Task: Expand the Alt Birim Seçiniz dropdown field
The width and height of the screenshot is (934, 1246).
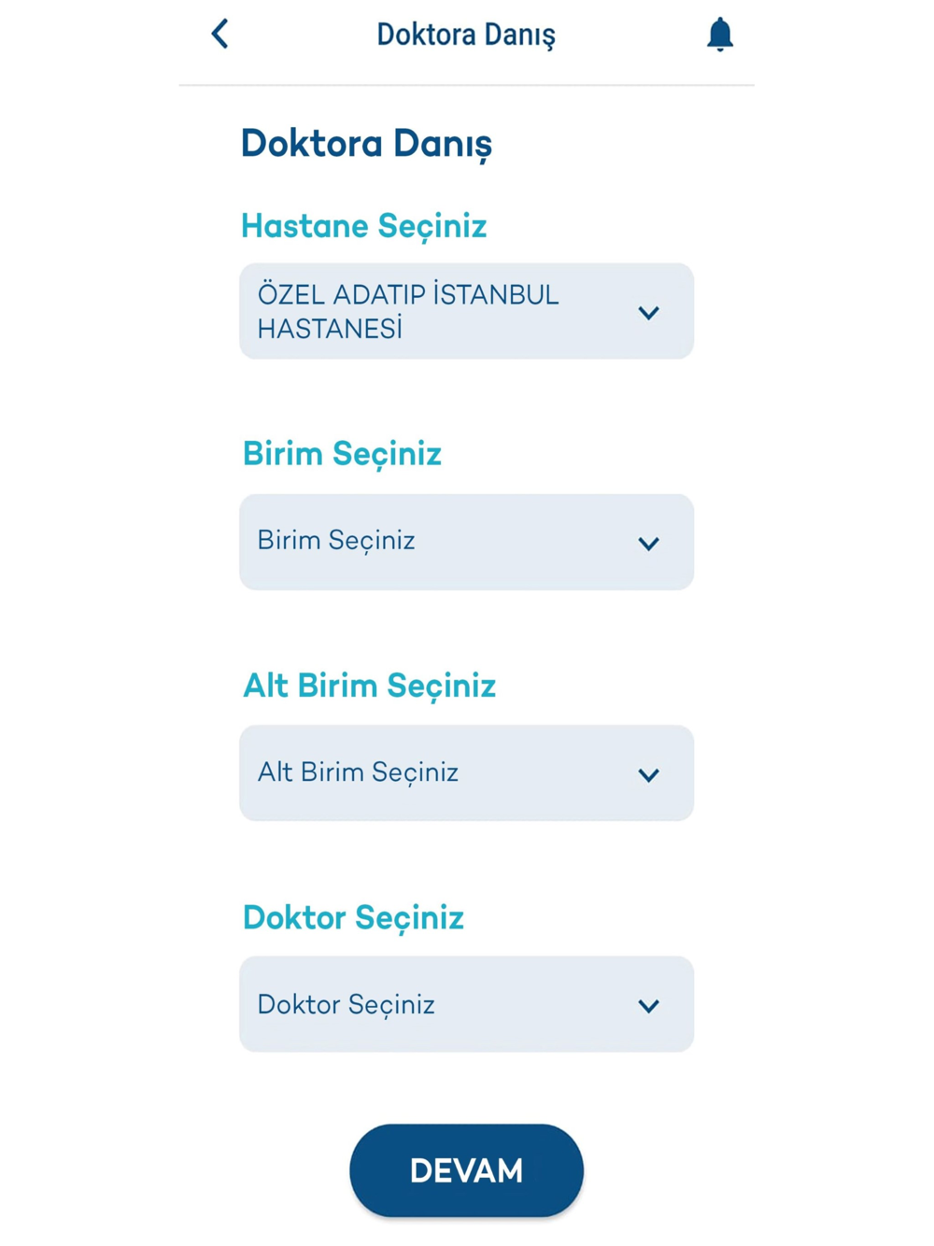Action: click(466, 773)
